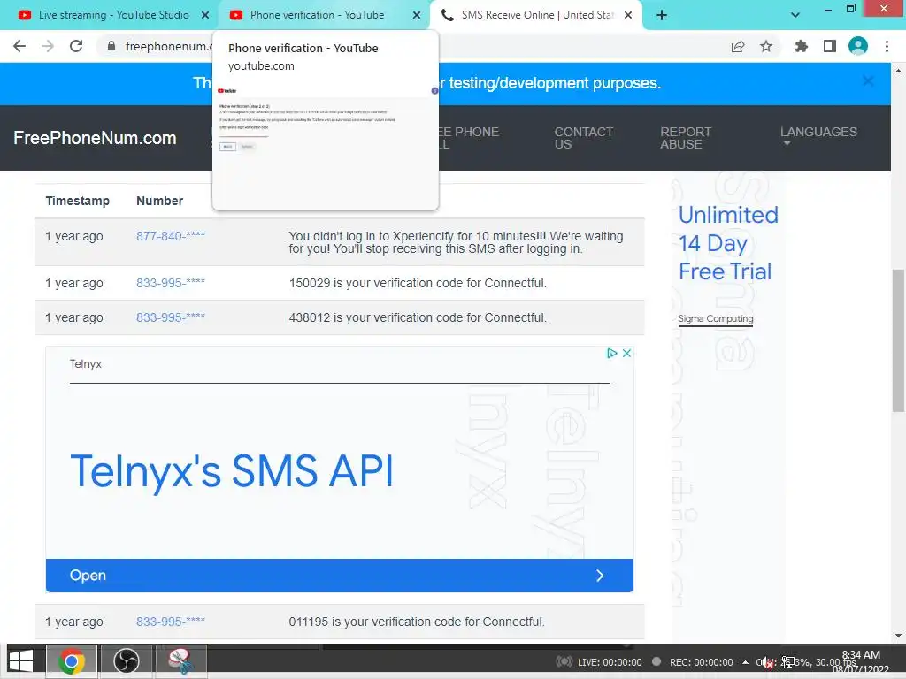This screenshot has height=679, width=906.
Task: Click the OBS LIVE status indicator
Action: point(599,661)
